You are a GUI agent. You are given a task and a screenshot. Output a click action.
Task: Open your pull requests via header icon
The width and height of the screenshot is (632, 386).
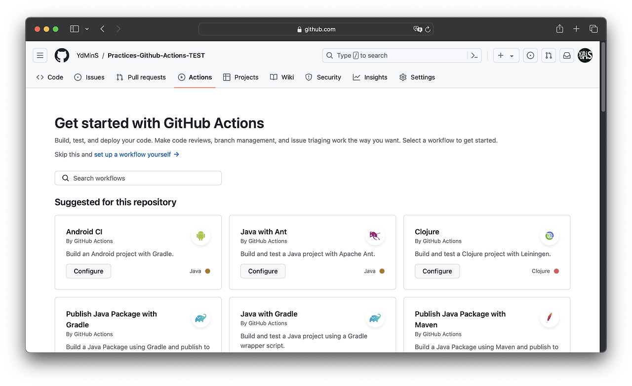pyautogui.click(x=548, y=55)
